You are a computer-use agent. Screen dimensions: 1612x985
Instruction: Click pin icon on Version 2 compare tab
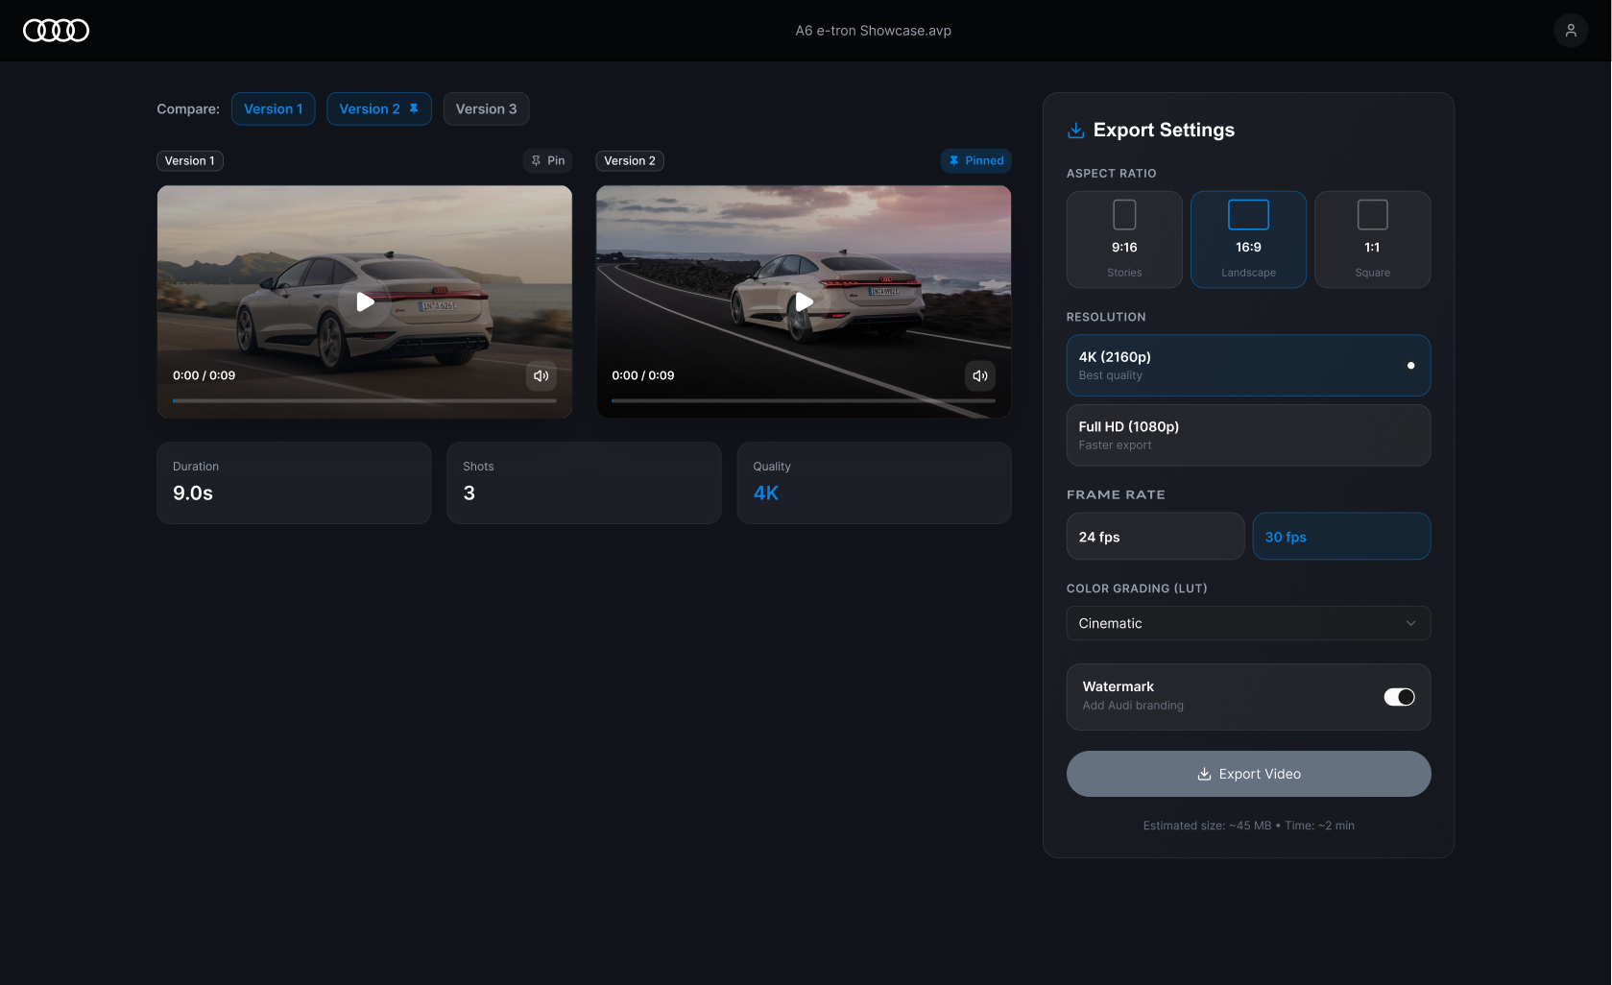pos(414,108)
